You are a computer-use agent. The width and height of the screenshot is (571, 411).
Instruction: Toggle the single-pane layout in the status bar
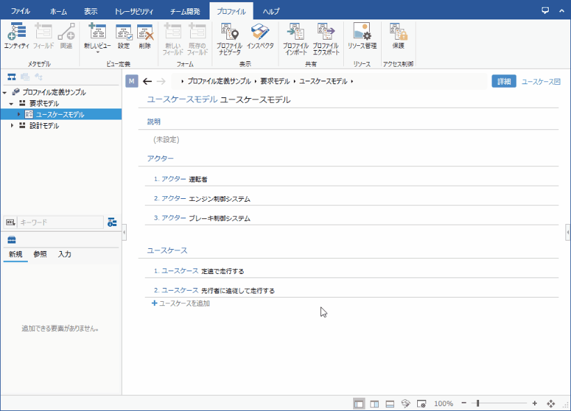[359, 403]
